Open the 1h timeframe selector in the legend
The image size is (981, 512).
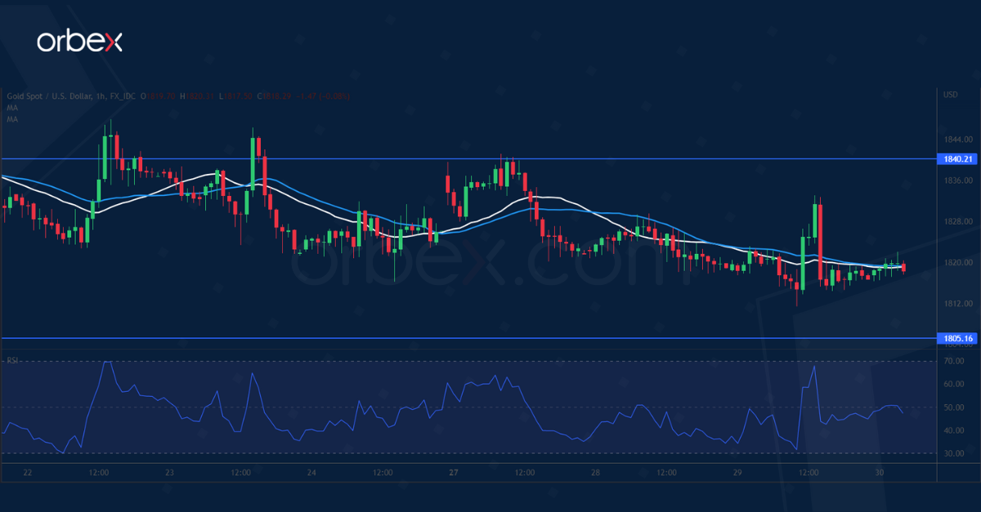point(100,96)
